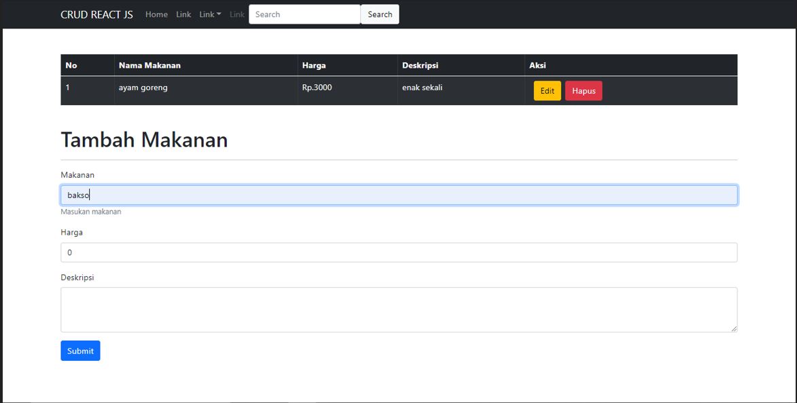This screenshot has height=403, width=797.
Task: Focus the Search text box in navbar
Action: (x=304, y=14)
